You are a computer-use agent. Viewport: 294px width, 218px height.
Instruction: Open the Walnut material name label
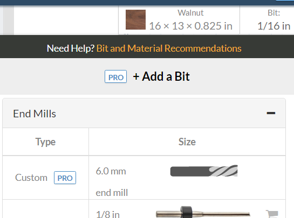pyautogui.click(x=190, y=13)
